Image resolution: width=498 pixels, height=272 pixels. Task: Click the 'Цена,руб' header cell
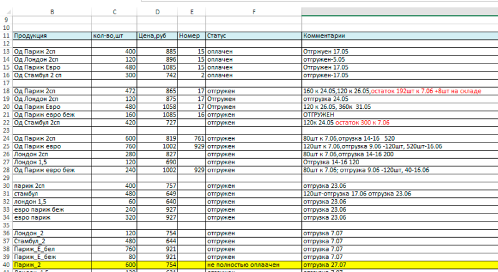click(157, 36)
